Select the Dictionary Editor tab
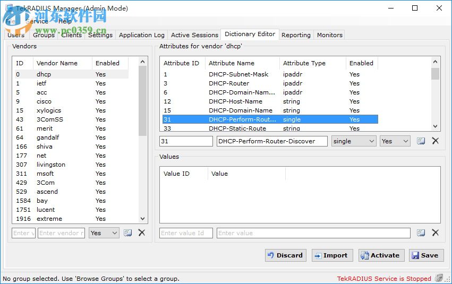The height and width of the screenshot is (284, 452). pos(250,34)
